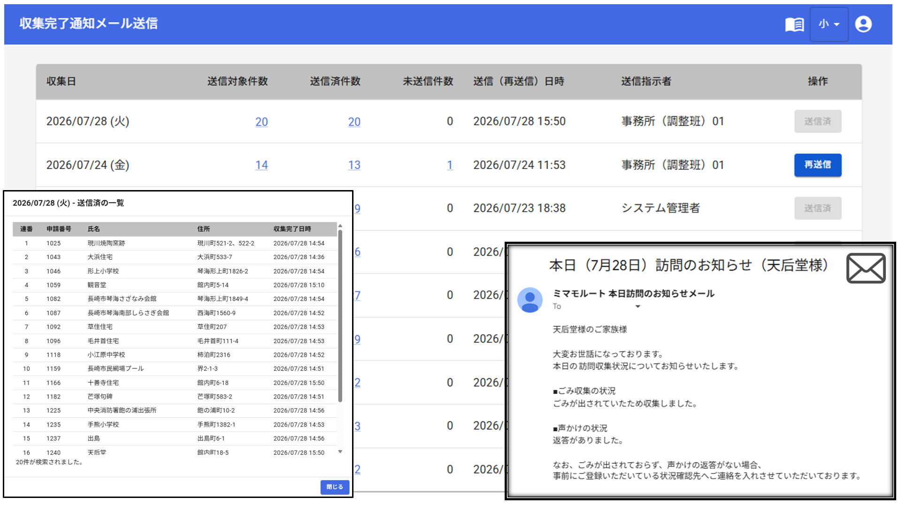Select row 長崎市民網場プール in sent list
Image resolution: width=898 pixels, height=505 pixels.
pyautogui.click(x=175, y=368)
